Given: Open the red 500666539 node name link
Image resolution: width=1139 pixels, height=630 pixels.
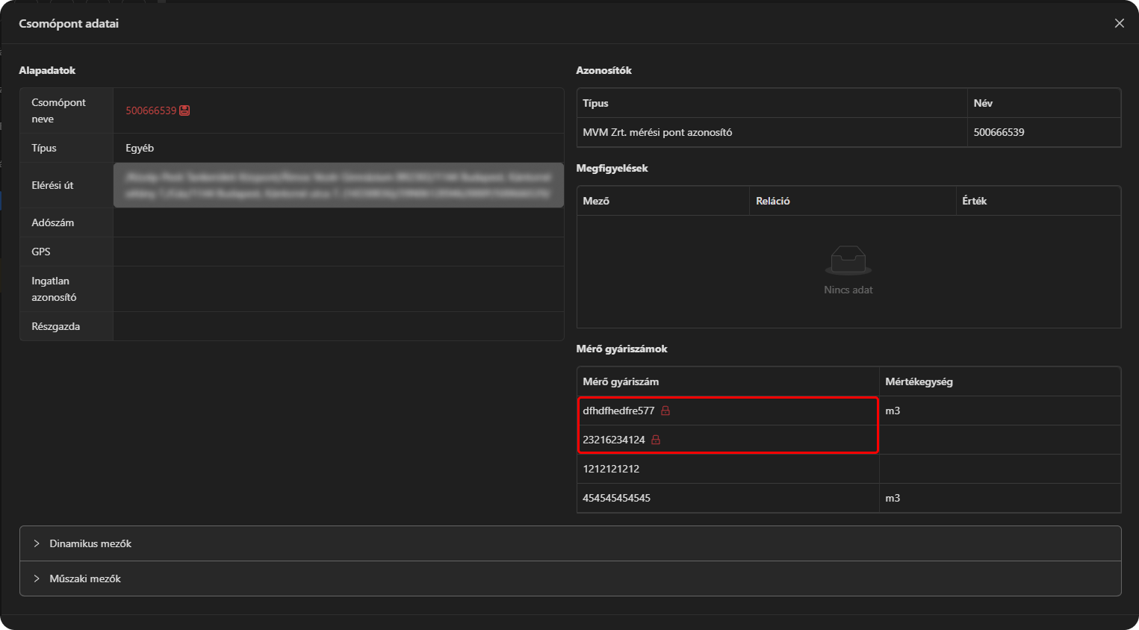Looking at the screenshot, I should 150,110.
